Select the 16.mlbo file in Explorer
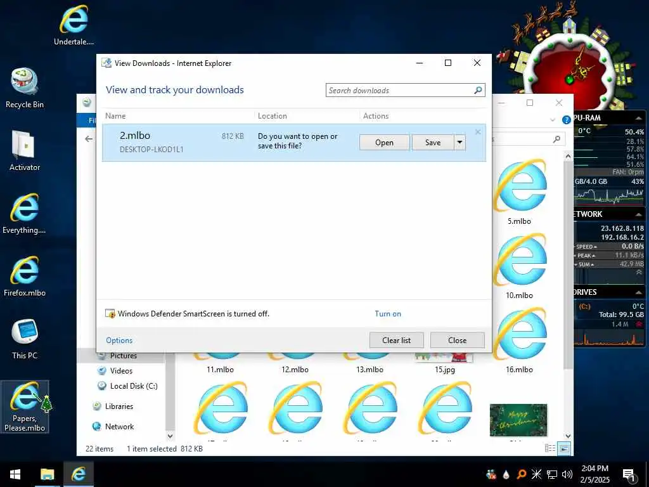 [520, 341]
